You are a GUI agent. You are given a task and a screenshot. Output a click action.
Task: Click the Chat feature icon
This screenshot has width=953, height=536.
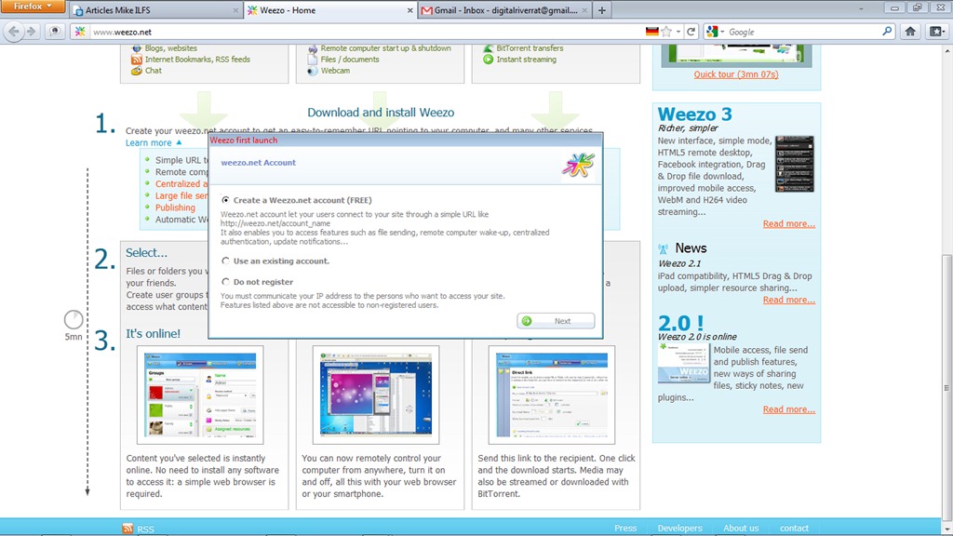click(136, 71)
